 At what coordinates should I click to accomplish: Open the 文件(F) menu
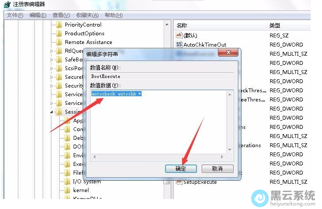coord(15,15)
